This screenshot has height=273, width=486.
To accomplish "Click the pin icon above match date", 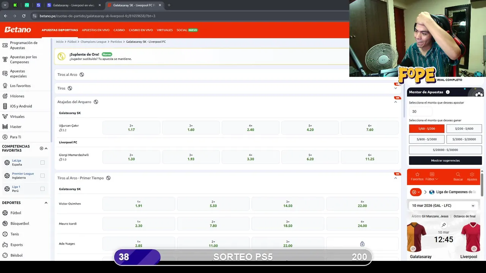I will tap(443, 225).
